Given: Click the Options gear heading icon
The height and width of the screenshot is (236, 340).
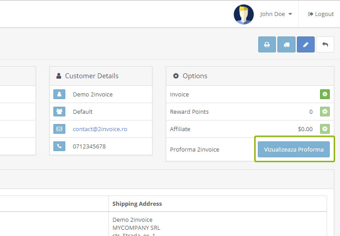Looking at the screenshot, I should click(176, 76).
